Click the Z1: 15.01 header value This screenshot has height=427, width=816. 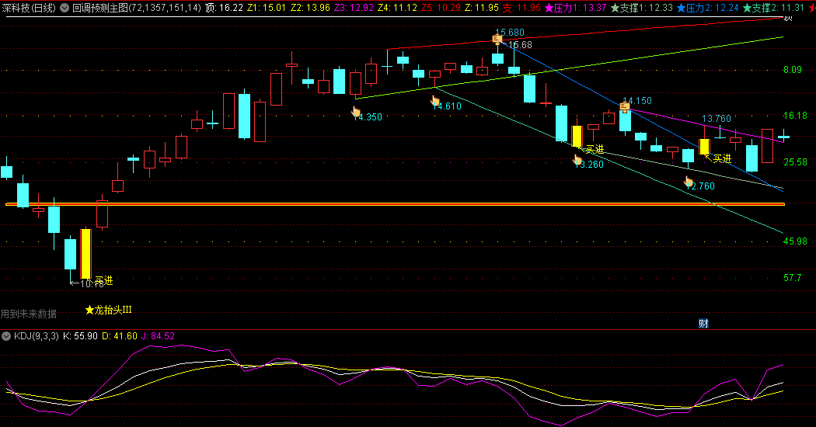(x=267, y=8)
